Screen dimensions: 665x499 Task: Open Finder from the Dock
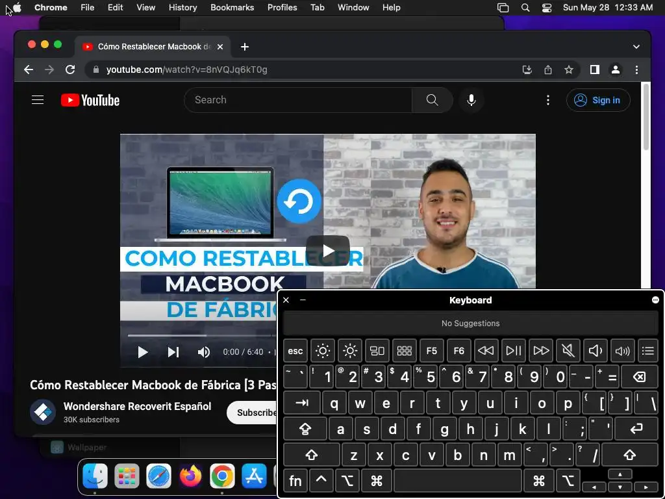[x=95, y=476]
